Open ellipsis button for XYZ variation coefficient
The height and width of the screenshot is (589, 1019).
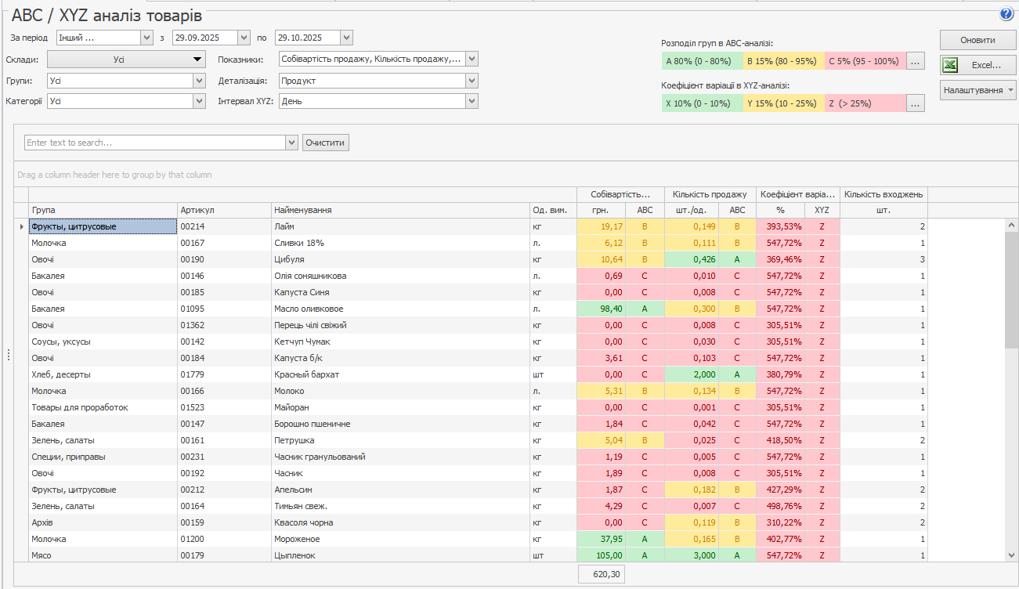pos(916,103)
